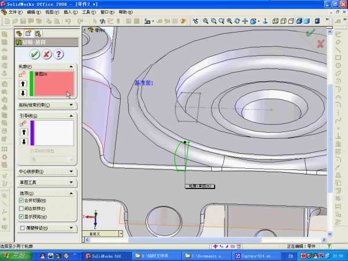Click the Zoom In/Out icon

[x=222, y=21]
